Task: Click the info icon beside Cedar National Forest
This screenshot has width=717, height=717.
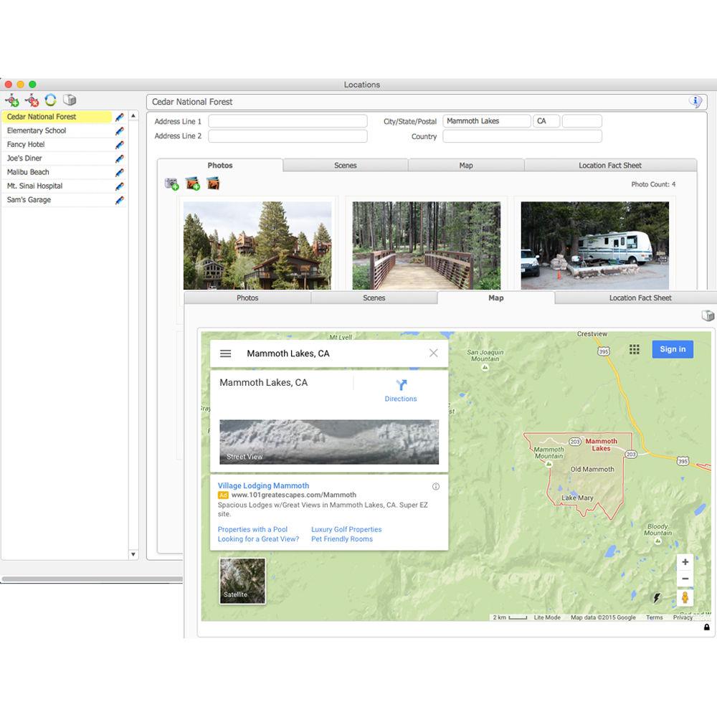Action: [694, 102]
